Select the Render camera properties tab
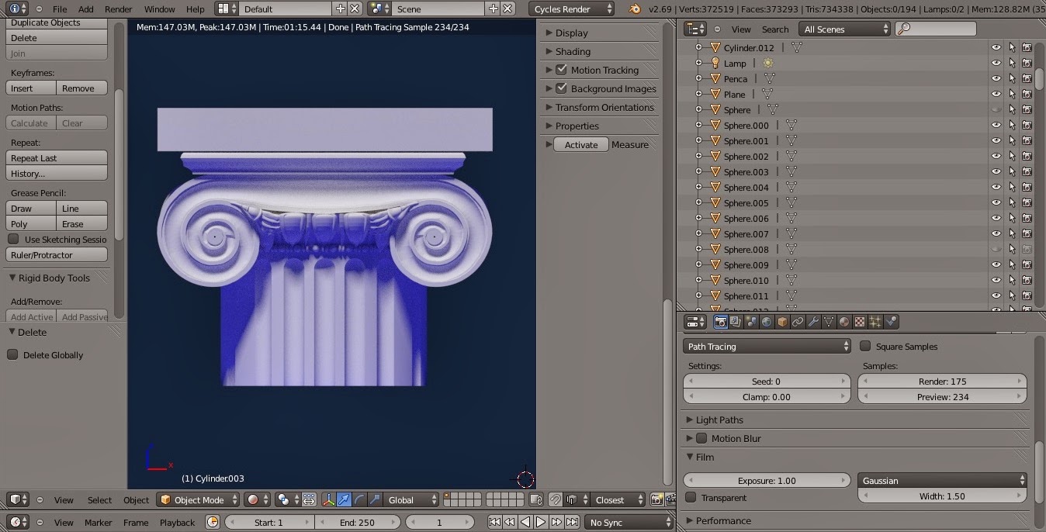Viewport: 1046px width, 532px height. coord(720,322)
